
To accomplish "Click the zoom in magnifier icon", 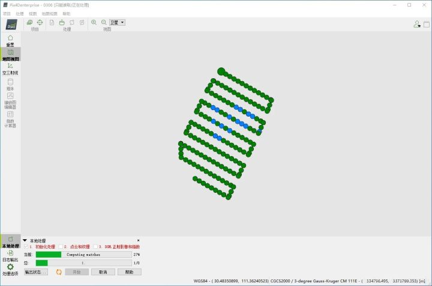I will [x=94, y=22].
